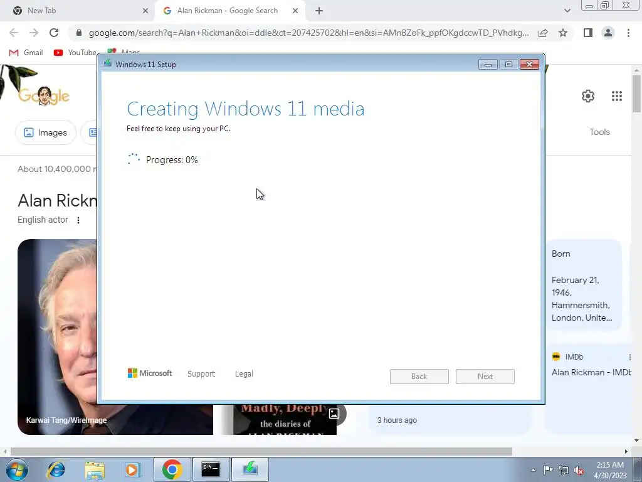Bookmark this tab with the star
The height and width of the screenshot is (482, 642).
point(563,33)
